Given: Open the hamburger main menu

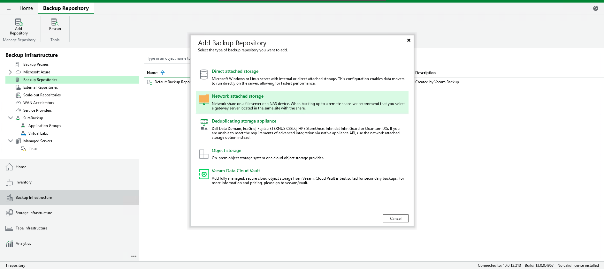Looking at the screenshot, I should pyautogui.click(x=9, y=8).
